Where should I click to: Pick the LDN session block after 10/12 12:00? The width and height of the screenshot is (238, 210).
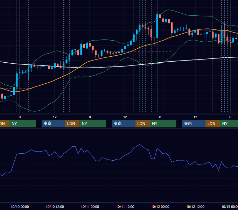tap(213, 124)
